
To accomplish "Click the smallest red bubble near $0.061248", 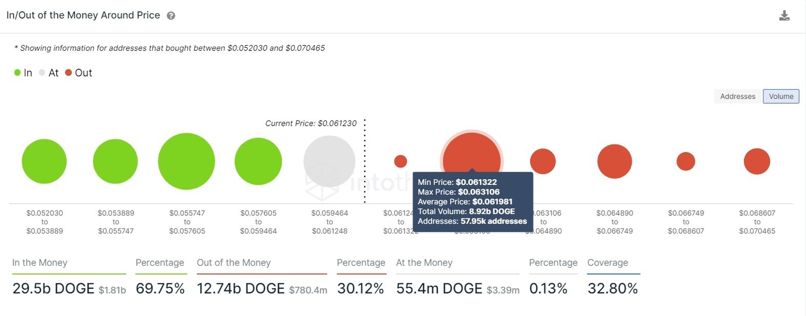I will (x=401, y=161).
